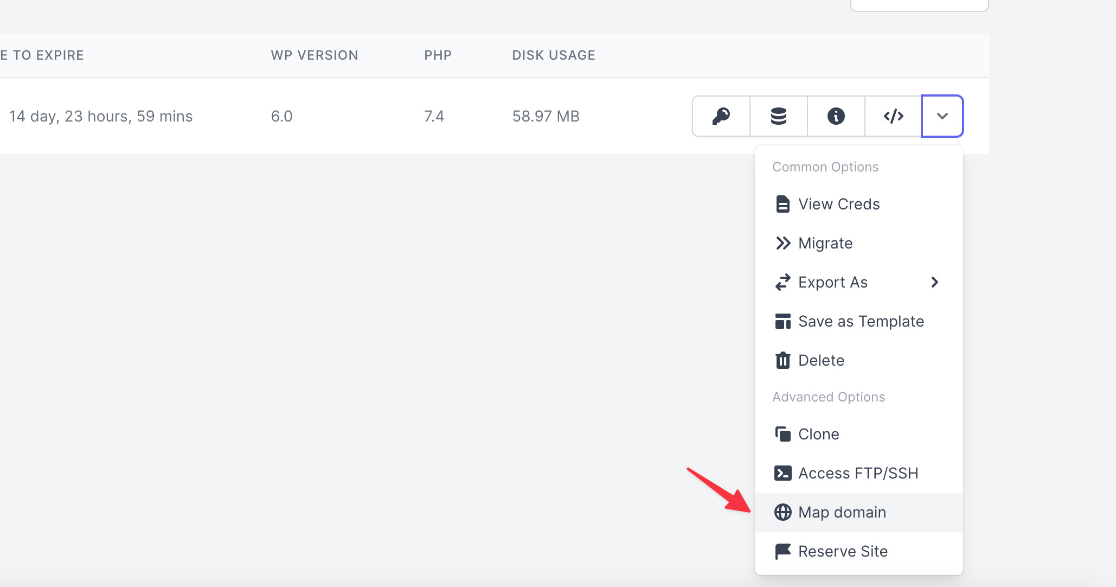Select Save as Template

pos(859,321)
